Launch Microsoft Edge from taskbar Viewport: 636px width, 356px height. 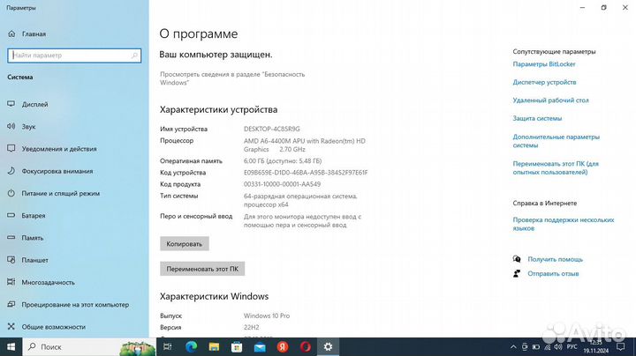coord(191,346)
